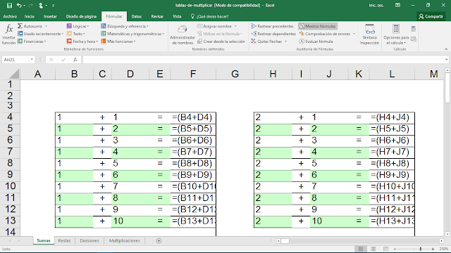Click Evaluar fórmula
Image resolution: width=451 pixels, height=253 pixels.
point(316,41)
